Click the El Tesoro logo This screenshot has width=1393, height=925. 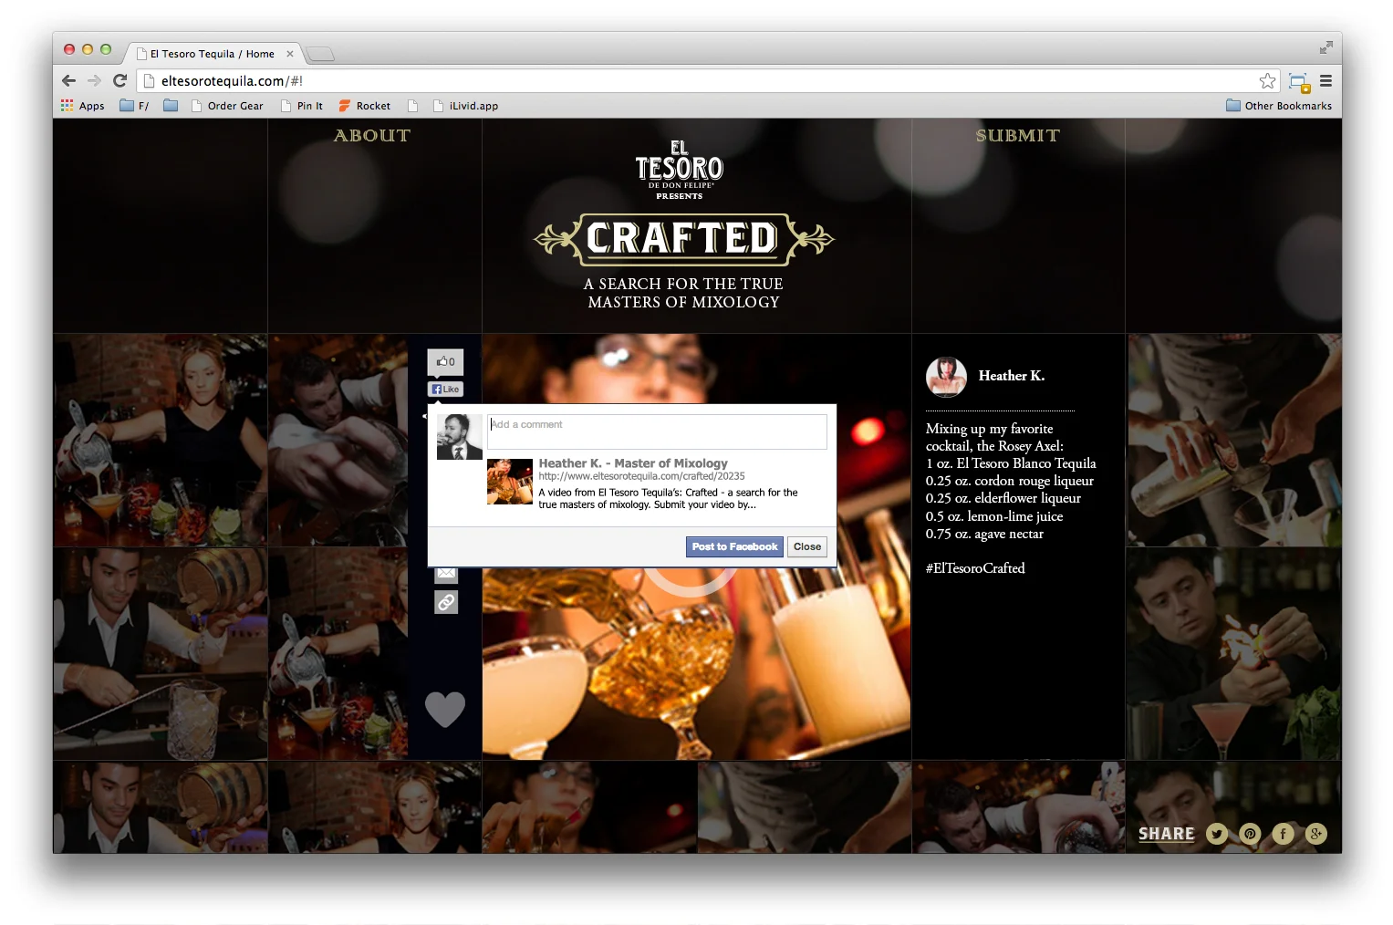[680, 170]
